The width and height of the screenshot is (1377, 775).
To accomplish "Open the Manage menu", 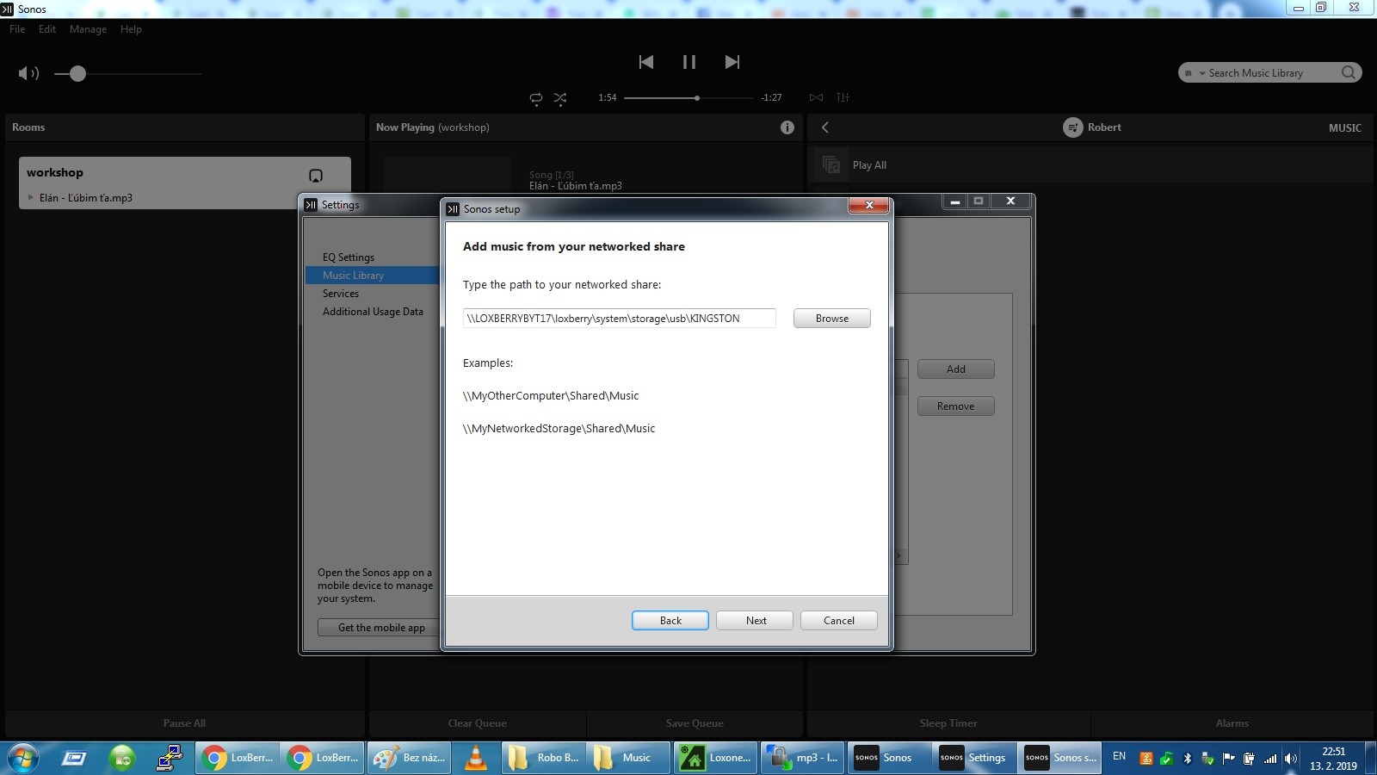I will 88,29.
